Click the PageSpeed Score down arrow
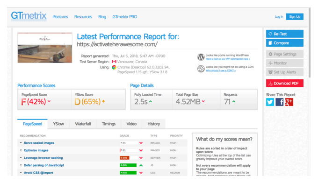 click(49, 101)
